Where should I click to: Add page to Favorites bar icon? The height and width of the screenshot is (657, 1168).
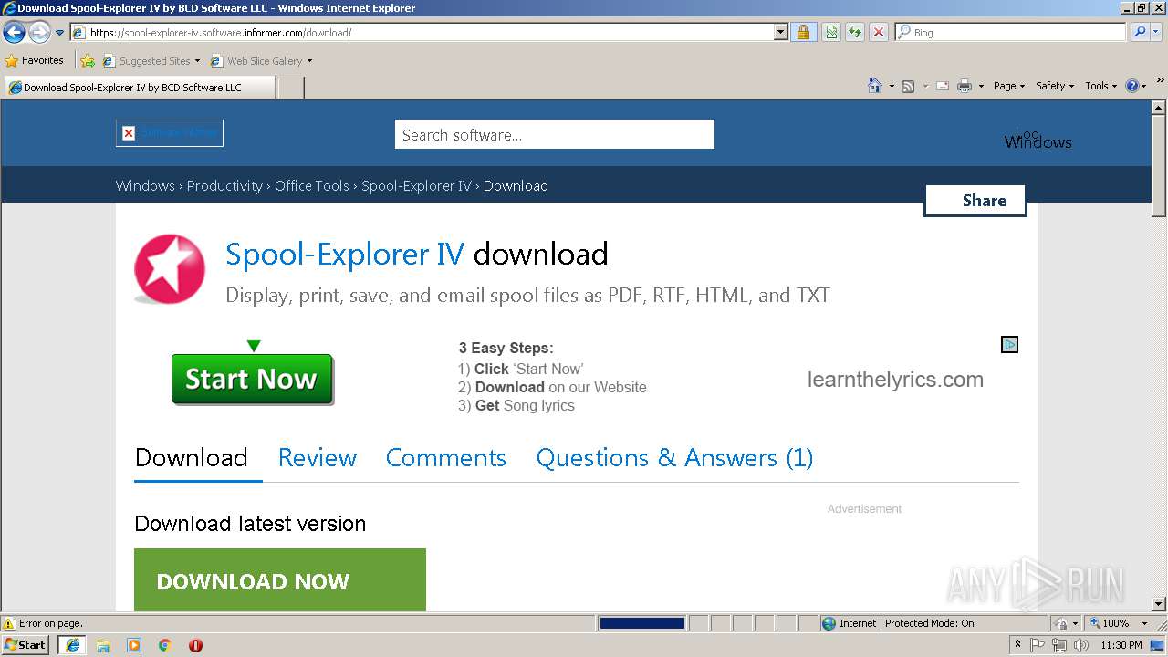pos(88,61)
